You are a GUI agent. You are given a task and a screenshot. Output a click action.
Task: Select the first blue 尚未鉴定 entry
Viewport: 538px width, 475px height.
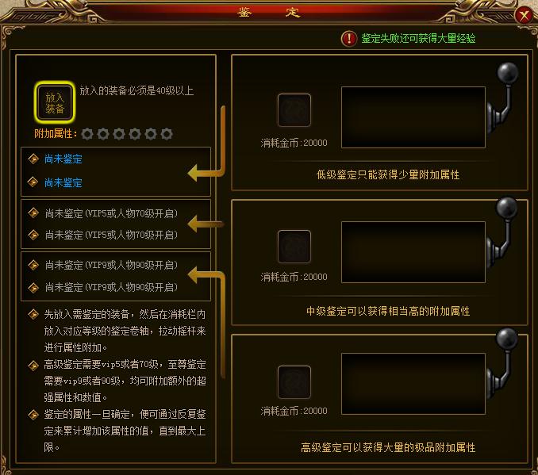(x=63, y=159)
